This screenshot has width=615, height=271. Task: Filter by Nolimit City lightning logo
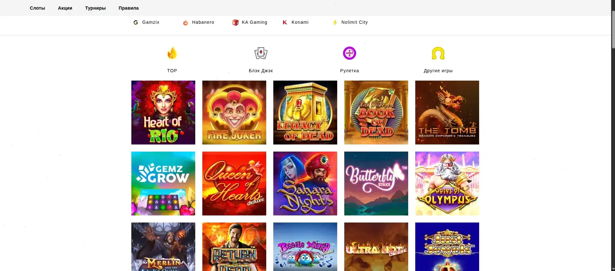(335, 22)
